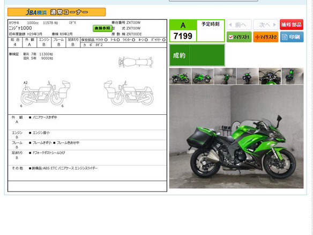Toggle the マイリスト1 checkbox button
The width and height of the screenshot is (313, 235).
tap(239, 37)
